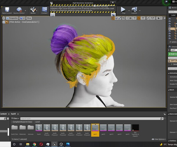The image size is (177, 147).
Task: Open the Content browser toolbar icon
Action: point(44,11)
